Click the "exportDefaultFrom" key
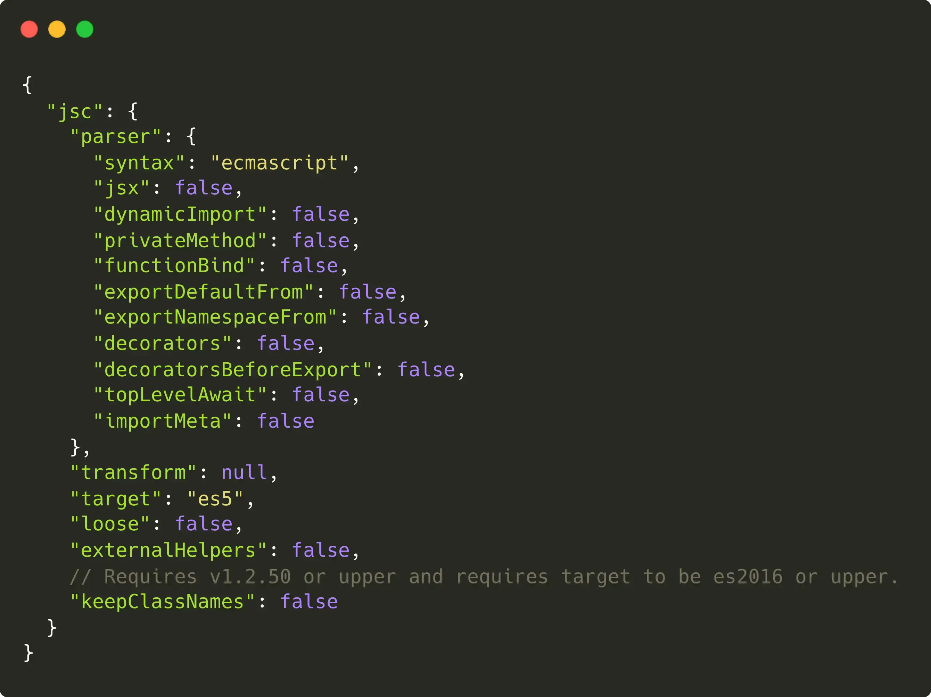The height and width of the screenshot is (697, 931). pos(203,292)
